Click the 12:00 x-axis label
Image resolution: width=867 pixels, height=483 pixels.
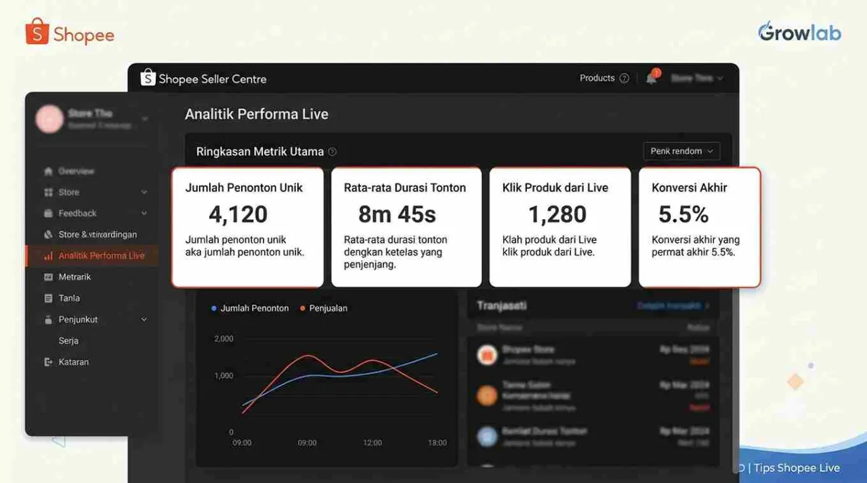click(373, 443)
